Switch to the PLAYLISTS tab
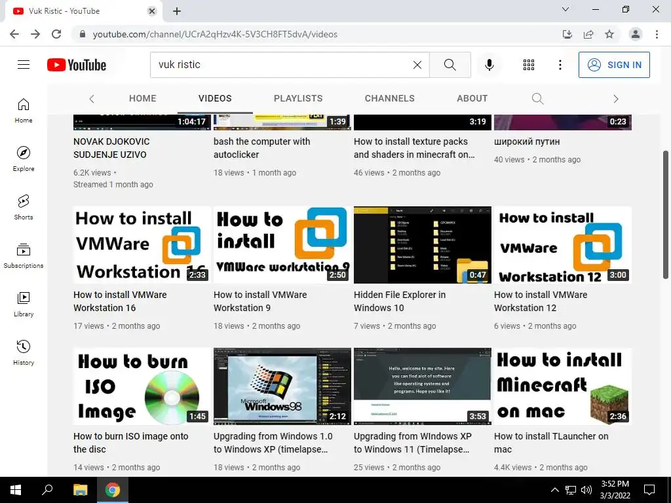This screenshot has width=671, height=503. (298, 98)
